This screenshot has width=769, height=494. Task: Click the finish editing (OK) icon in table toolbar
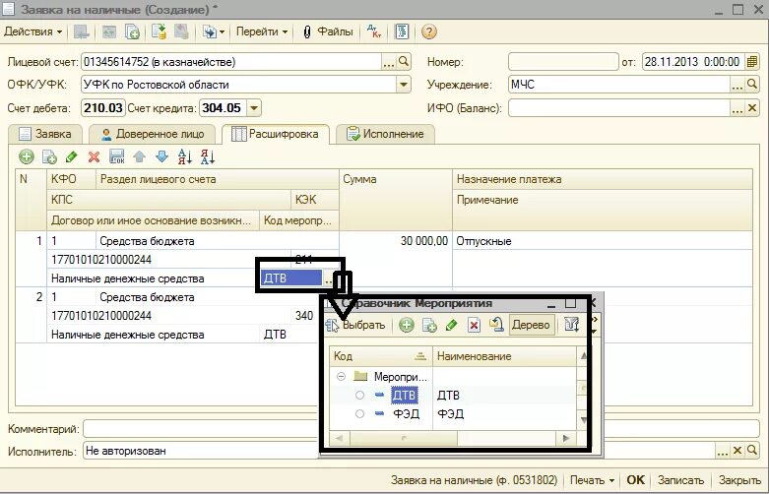click(117, 156)
